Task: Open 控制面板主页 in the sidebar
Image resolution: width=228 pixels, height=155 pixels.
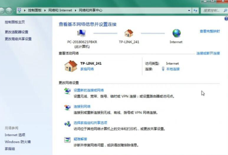Action: [15, 22]
